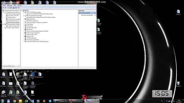
Task: Toggle the console tree pane toolbar icon
Action: tap(11, 8)
